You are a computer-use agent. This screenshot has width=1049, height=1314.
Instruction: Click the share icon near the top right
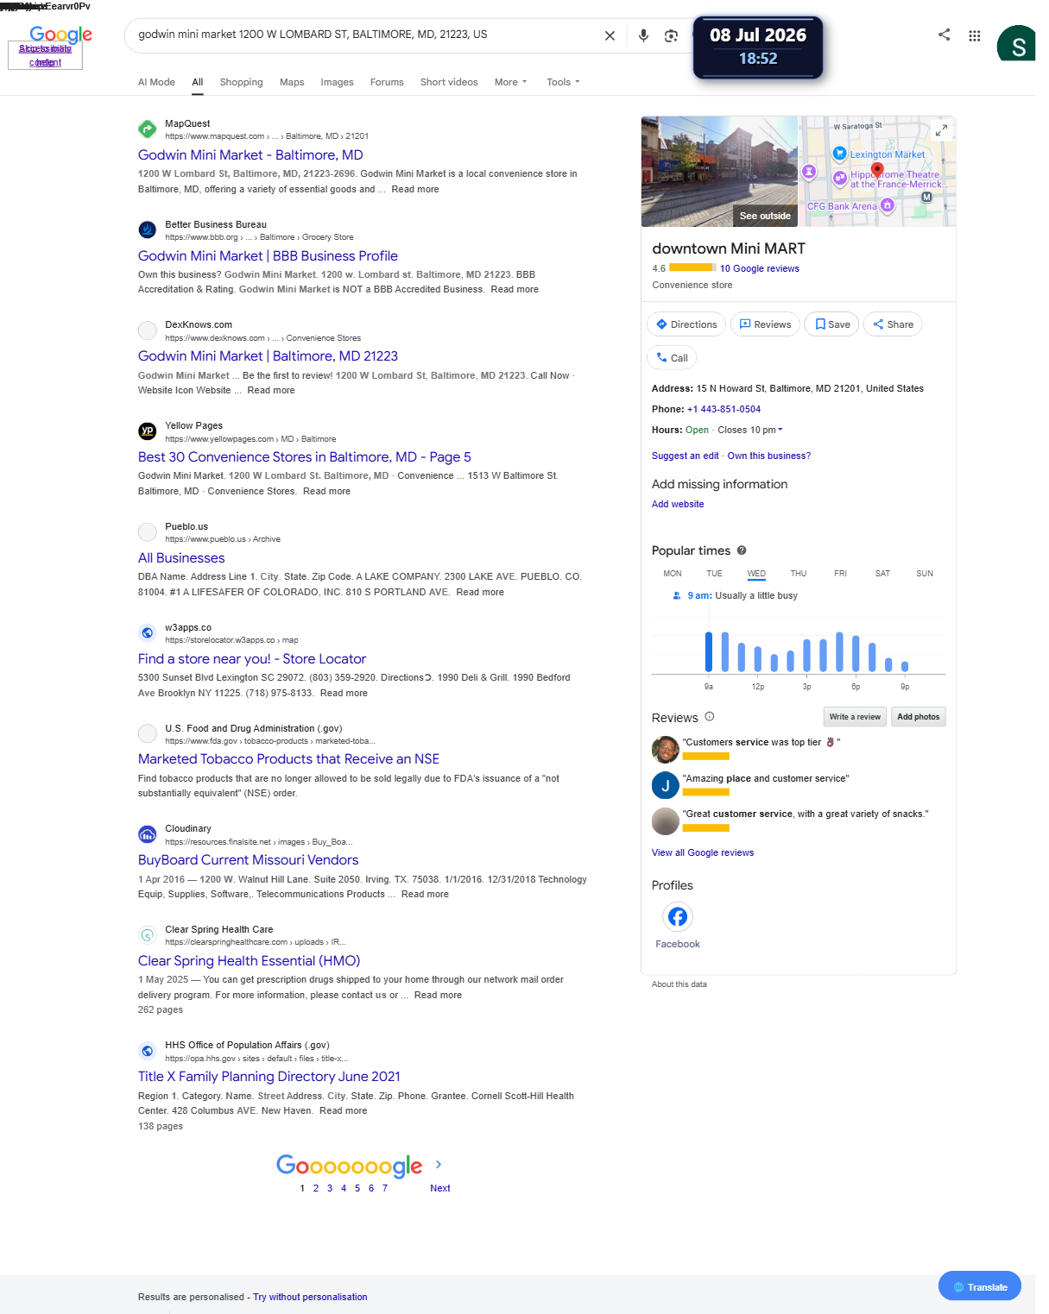(945, 35)
